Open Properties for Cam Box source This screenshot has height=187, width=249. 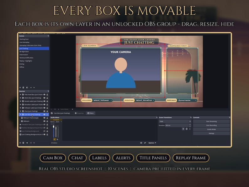coord(79,113)
